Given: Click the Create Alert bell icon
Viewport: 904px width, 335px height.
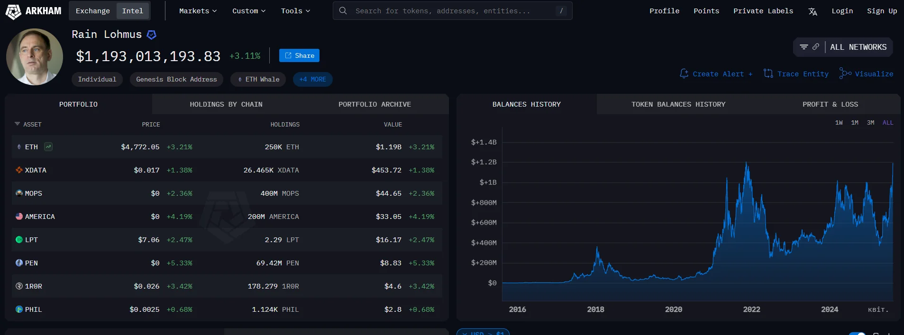Looking at the screenshot, I should click(684, 73).
